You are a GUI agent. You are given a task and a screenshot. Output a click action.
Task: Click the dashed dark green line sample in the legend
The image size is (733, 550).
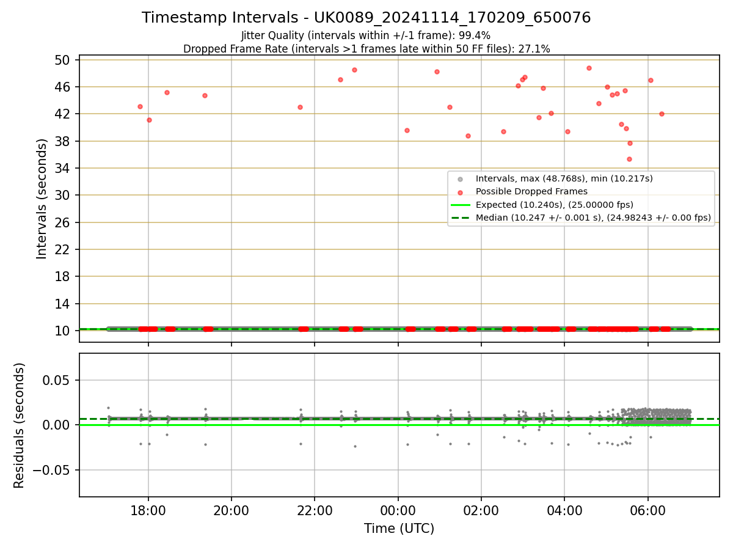click(461, 218)
